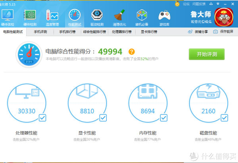Click the orange question mark help icon
This screenshot has height=163, width=238.
click(132, 52)
